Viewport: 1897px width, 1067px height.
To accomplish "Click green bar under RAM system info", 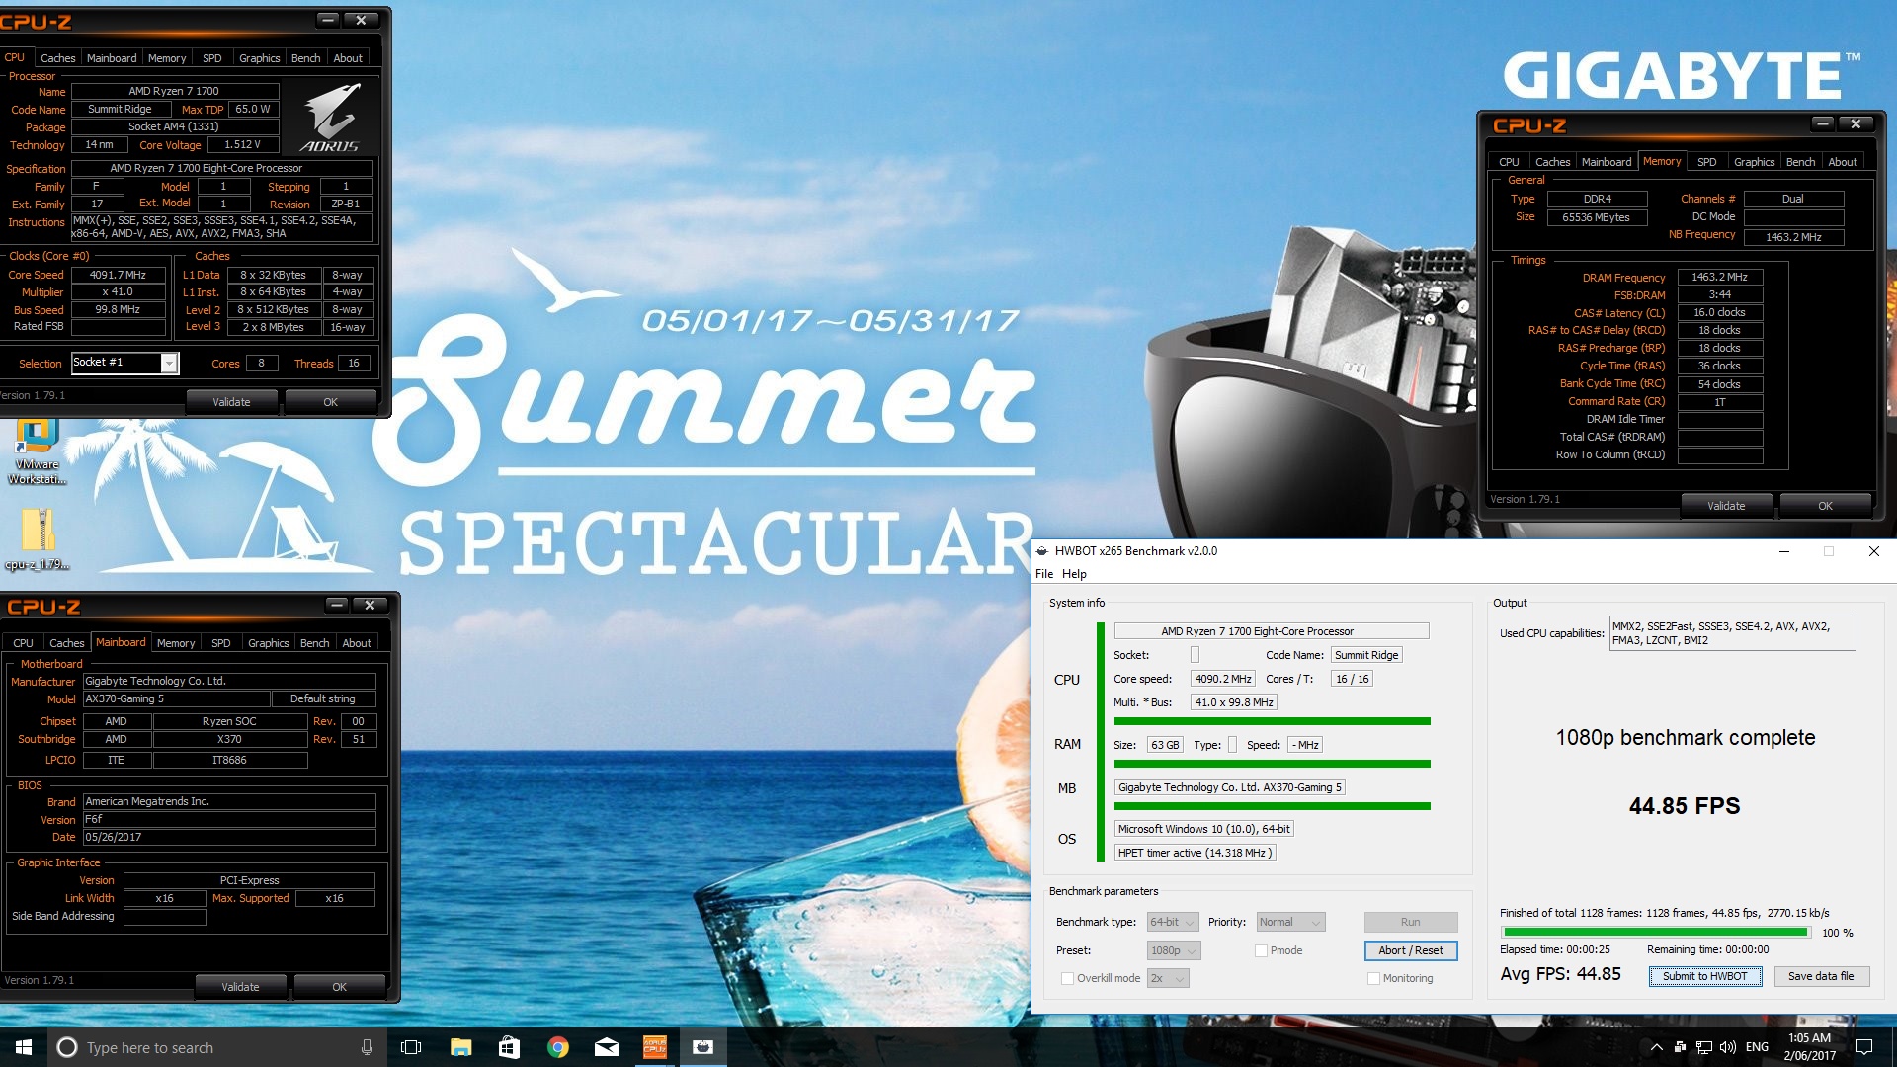I will pyautogui.click(x=1272, y=764).
